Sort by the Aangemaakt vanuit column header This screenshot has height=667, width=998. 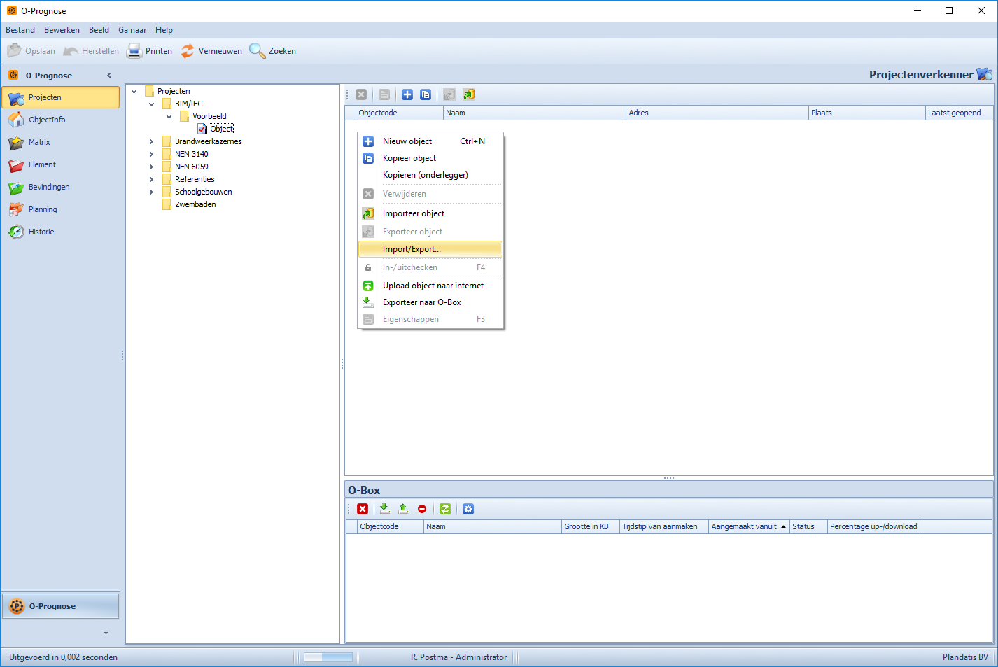(x=744, y=526)
